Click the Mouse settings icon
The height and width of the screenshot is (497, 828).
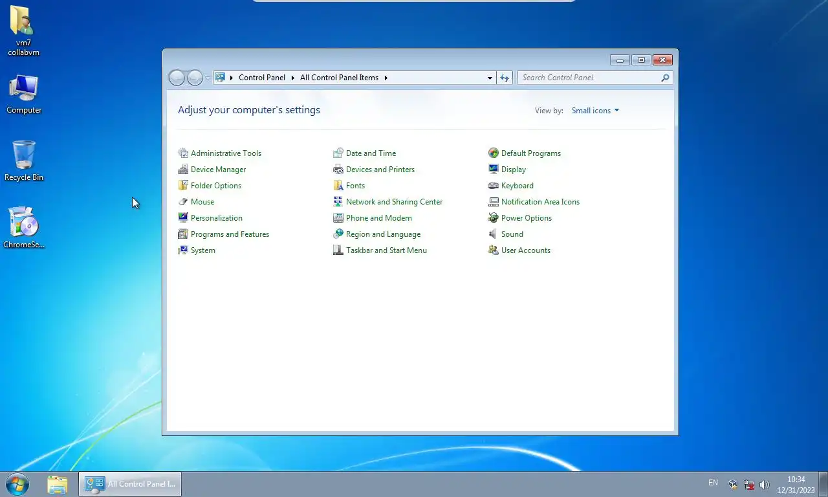pos(183,202)
